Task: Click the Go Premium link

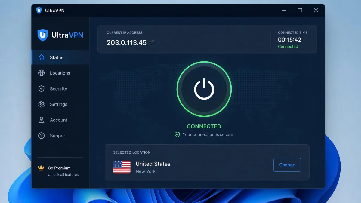Action: [x=59, y=168]
